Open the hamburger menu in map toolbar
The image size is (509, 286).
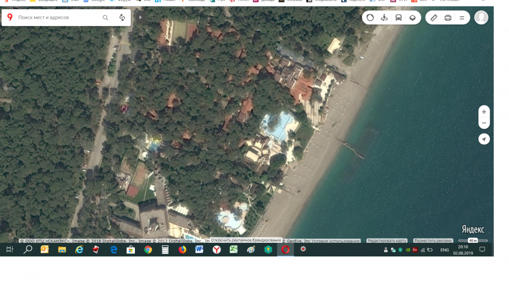(x=462, y=18)
